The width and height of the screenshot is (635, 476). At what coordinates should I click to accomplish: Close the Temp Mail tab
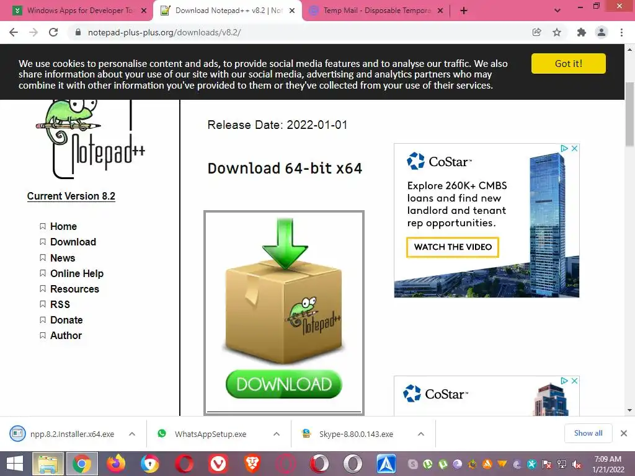(440, 11)
